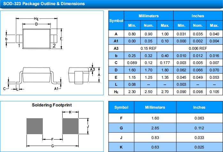Viewport: 223px width, 152px height.
Task: Select row A1 maximum inches value 0.004
Action: click(x=214, y=41)
